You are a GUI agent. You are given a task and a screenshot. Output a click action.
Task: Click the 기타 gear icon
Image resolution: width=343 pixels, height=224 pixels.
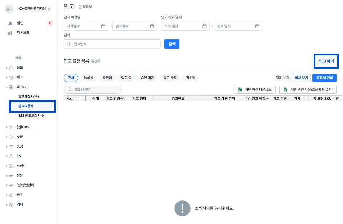[x=11, y=204]
